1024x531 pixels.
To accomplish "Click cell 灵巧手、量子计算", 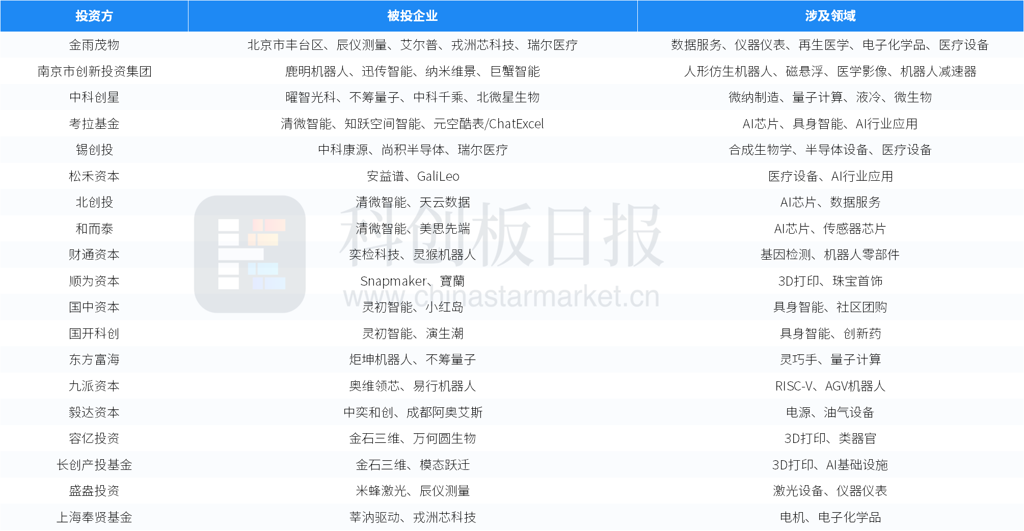I will (x=830, y=359).
